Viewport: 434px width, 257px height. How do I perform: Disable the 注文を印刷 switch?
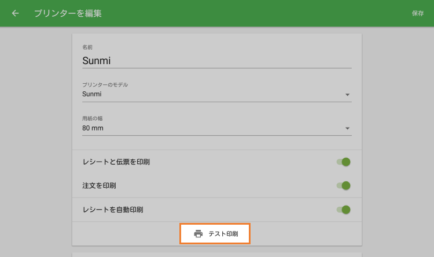pos(344,185)
